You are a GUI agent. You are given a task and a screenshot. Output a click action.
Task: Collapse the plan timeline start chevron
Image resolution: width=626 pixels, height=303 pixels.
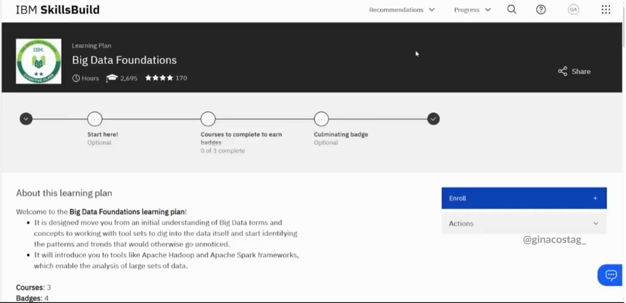click(x=26, y=119)
